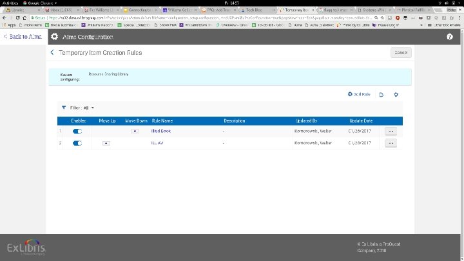Screen dimensions: 464x261
Task: Open the table column settings gear
Action: (396, 94)
